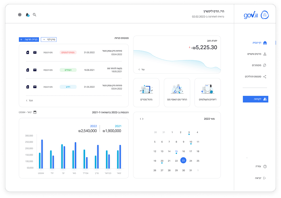Screen dimensions: 281x198
Task: Open notifications bell icon
Action: tap(27, 15)
